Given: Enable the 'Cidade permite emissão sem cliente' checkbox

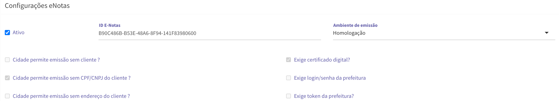Looking at the screenshot, I should [7, 60].
